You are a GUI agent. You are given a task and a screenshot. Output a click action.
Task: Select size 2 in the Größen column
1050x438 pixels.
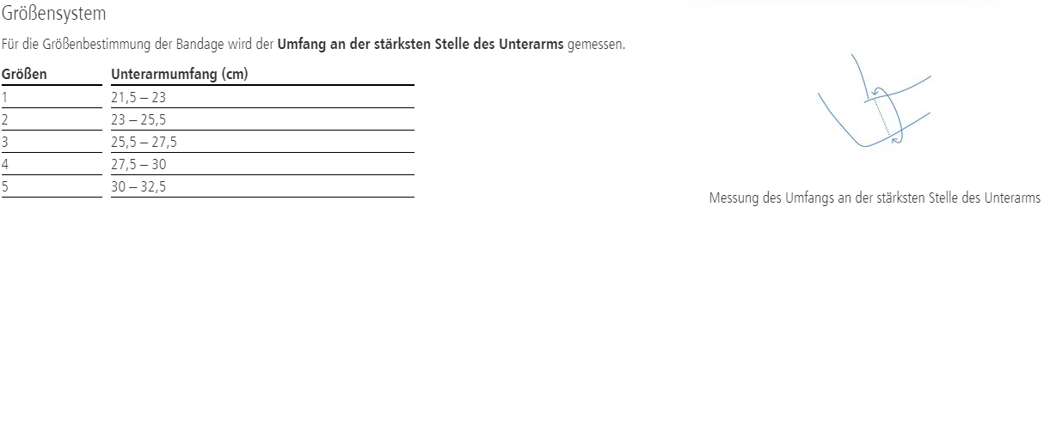click(5, 119)
